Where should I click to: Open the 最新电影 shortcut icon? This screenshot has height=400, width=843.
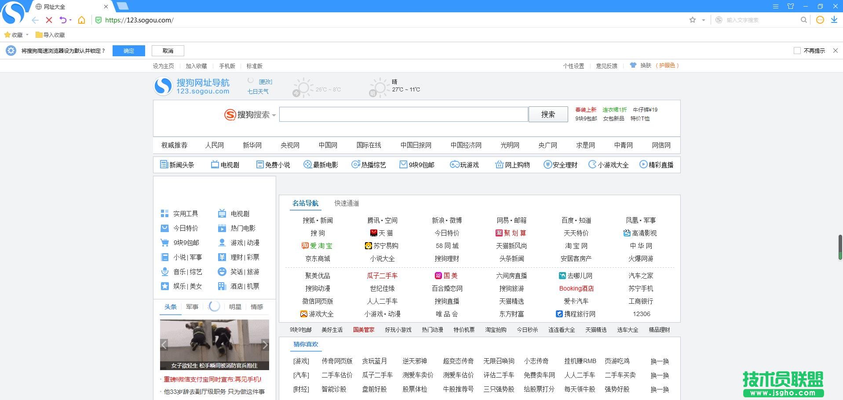(308, 164)
